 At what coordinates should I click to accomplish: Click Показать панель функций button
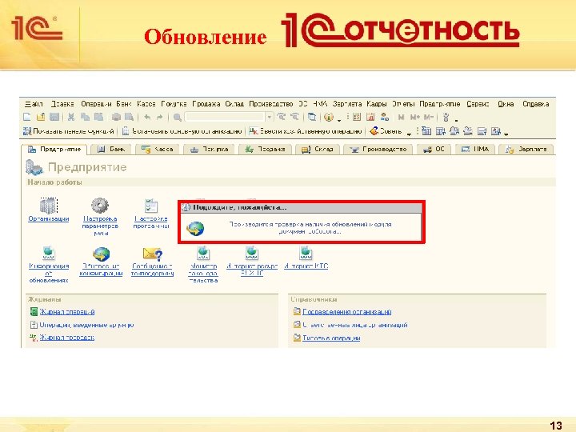point(69,131)
